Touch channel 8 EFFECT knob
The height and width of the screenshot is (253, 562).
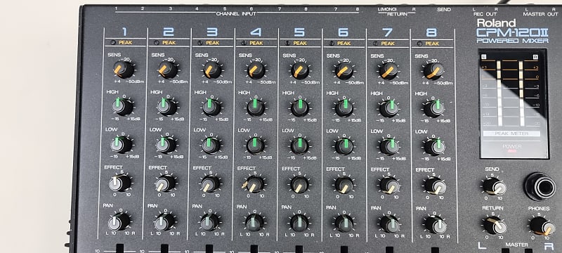435,186
